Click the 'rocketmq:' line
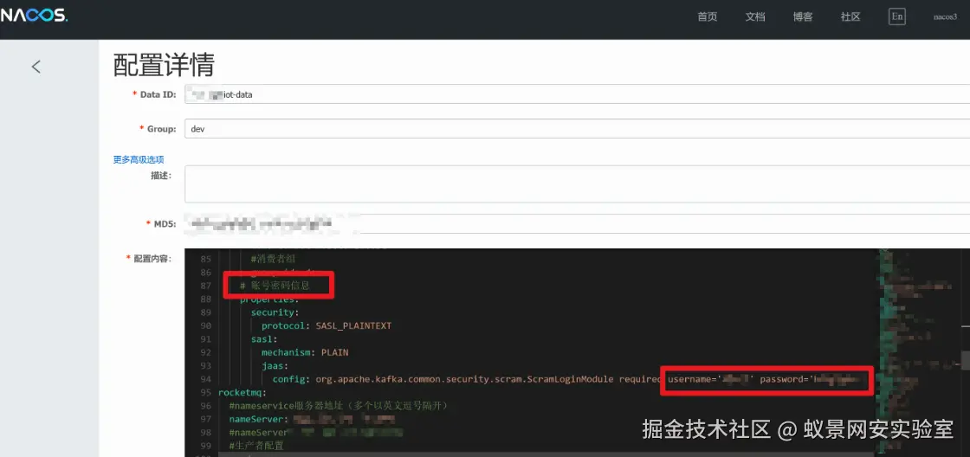The height and width of the screenshot is (457, 970). tap(242, 393)
